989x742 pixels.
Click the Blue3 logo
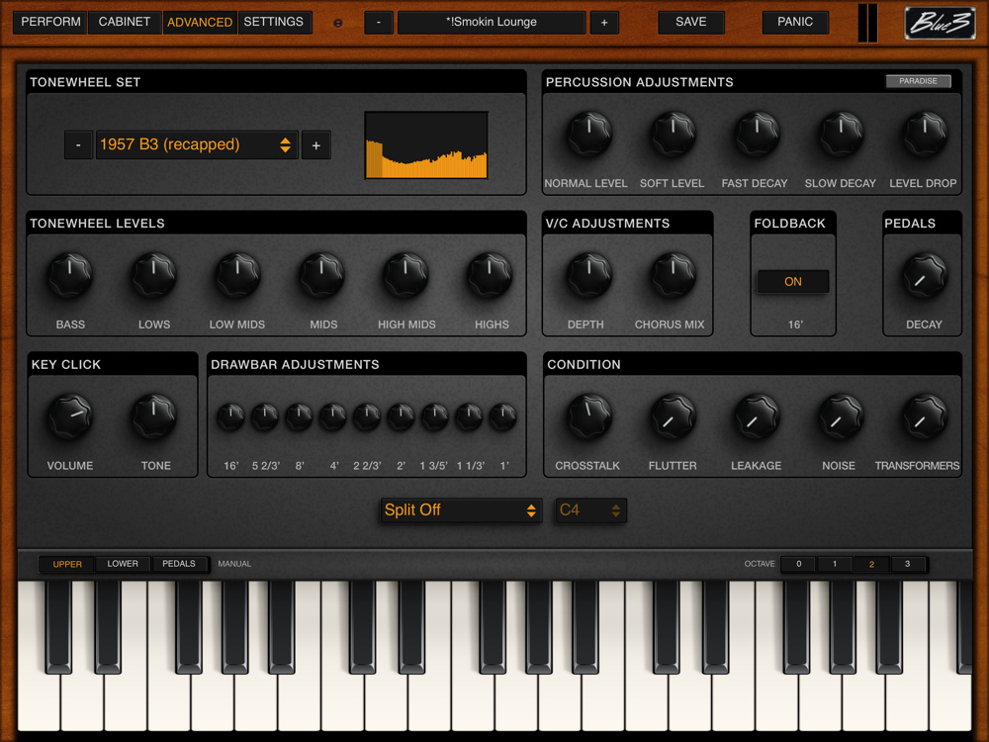(x=940, y=23)
